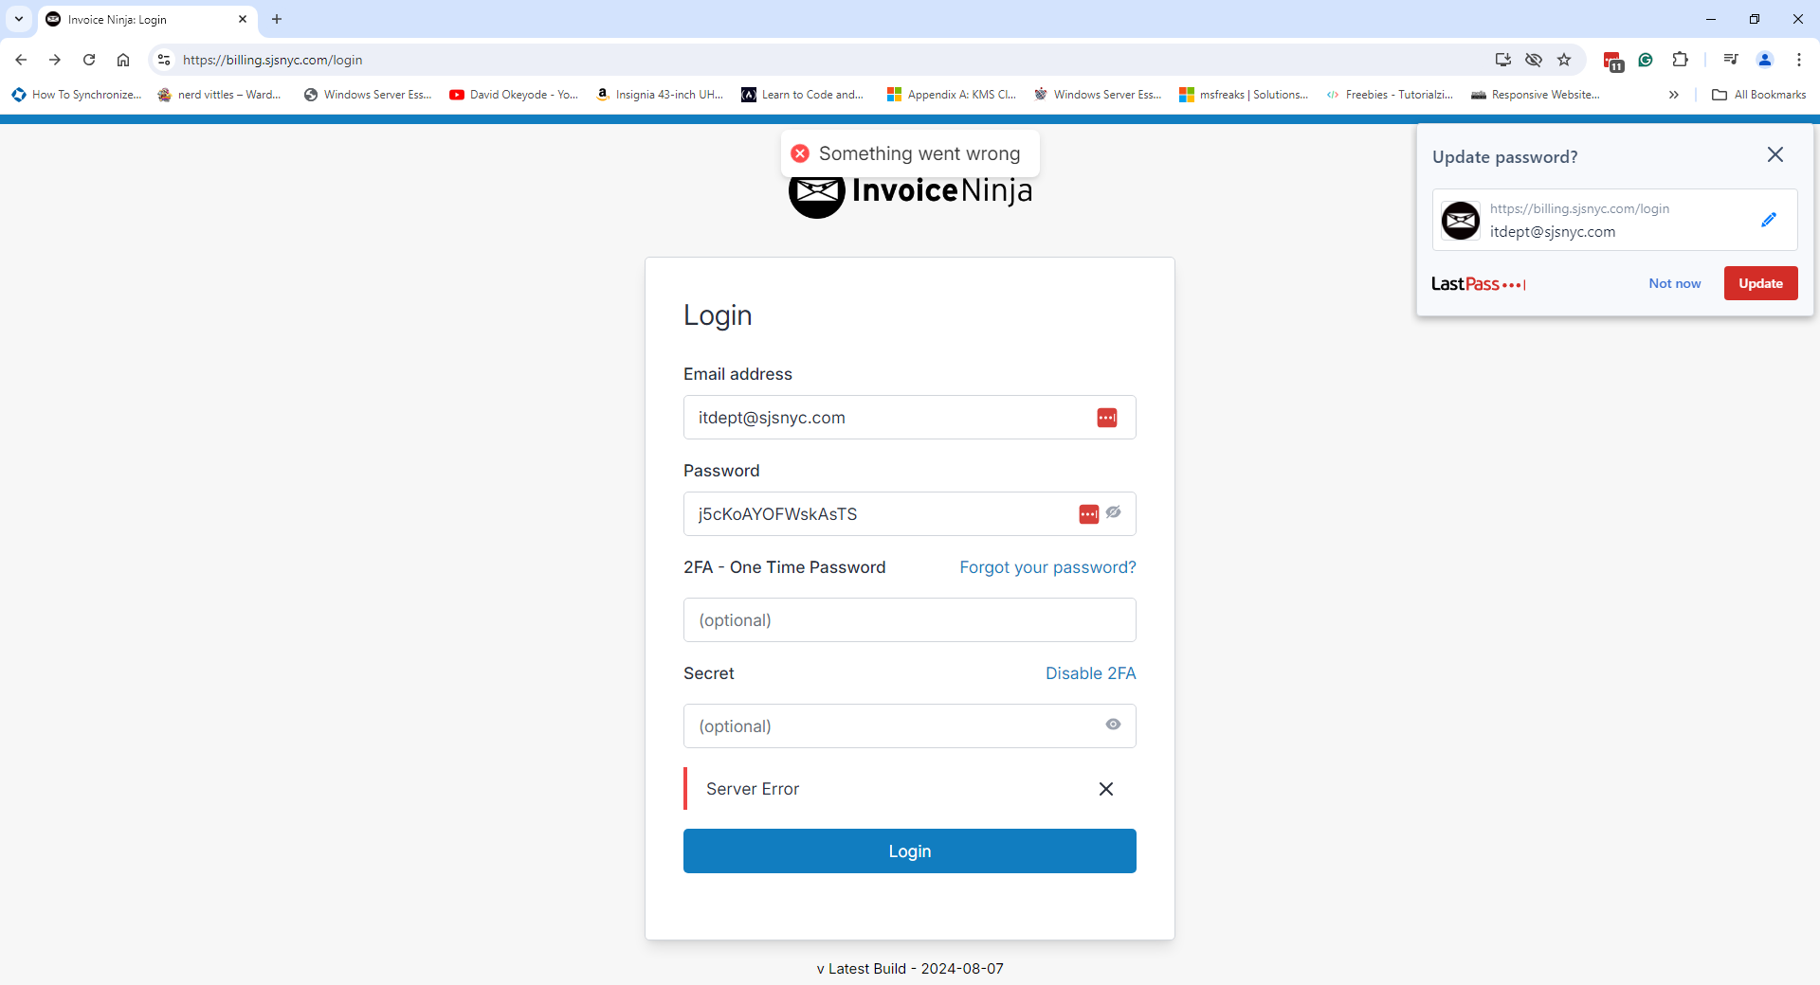Click the browser forward arrow
This screenshot has width=1820, height=985.
click(x=55, y=60)
